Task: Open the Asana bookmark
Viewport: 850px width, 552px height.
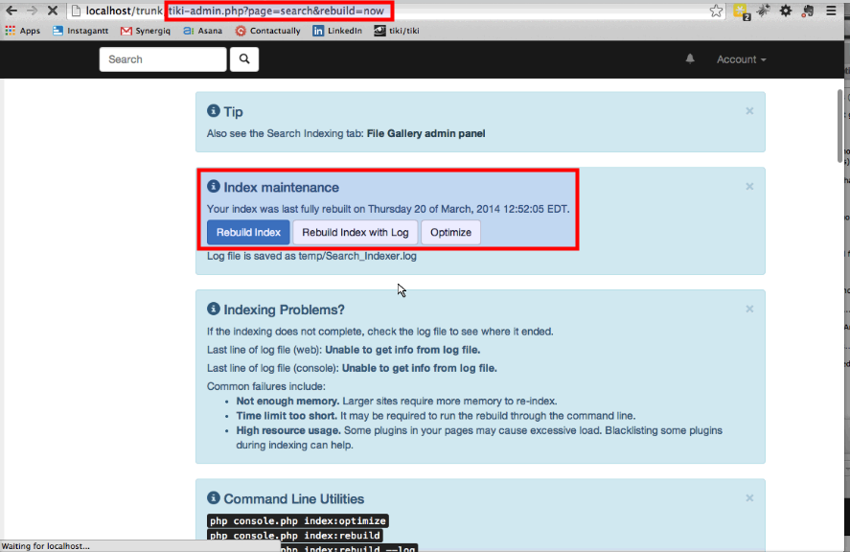Action: point(206,31)
